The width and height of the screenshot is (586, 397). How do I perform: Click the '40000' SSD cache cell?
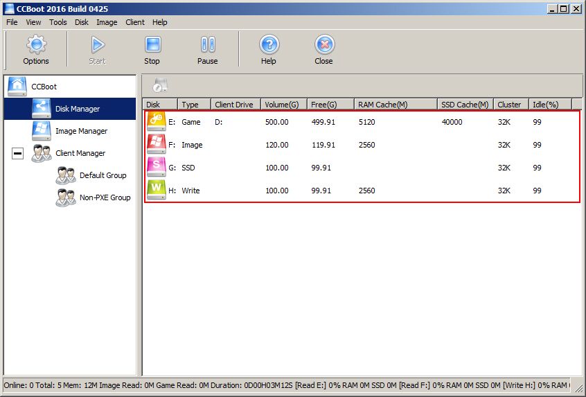[x=452, y=122]
